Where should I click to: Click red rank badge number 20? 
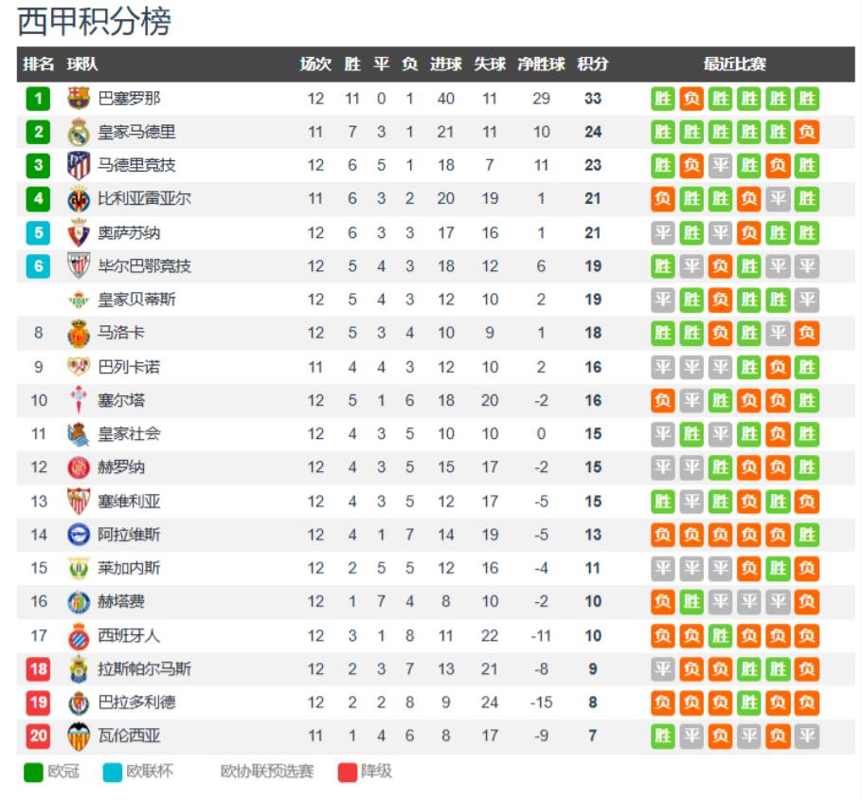pyautogui.click(x=38, y=737)
